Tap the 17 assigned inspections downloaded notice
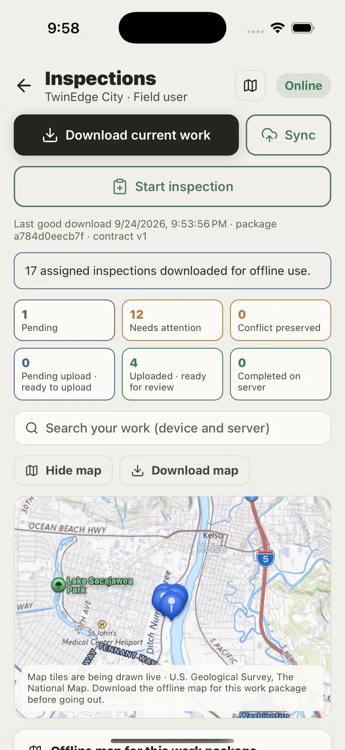 [172, 271]
